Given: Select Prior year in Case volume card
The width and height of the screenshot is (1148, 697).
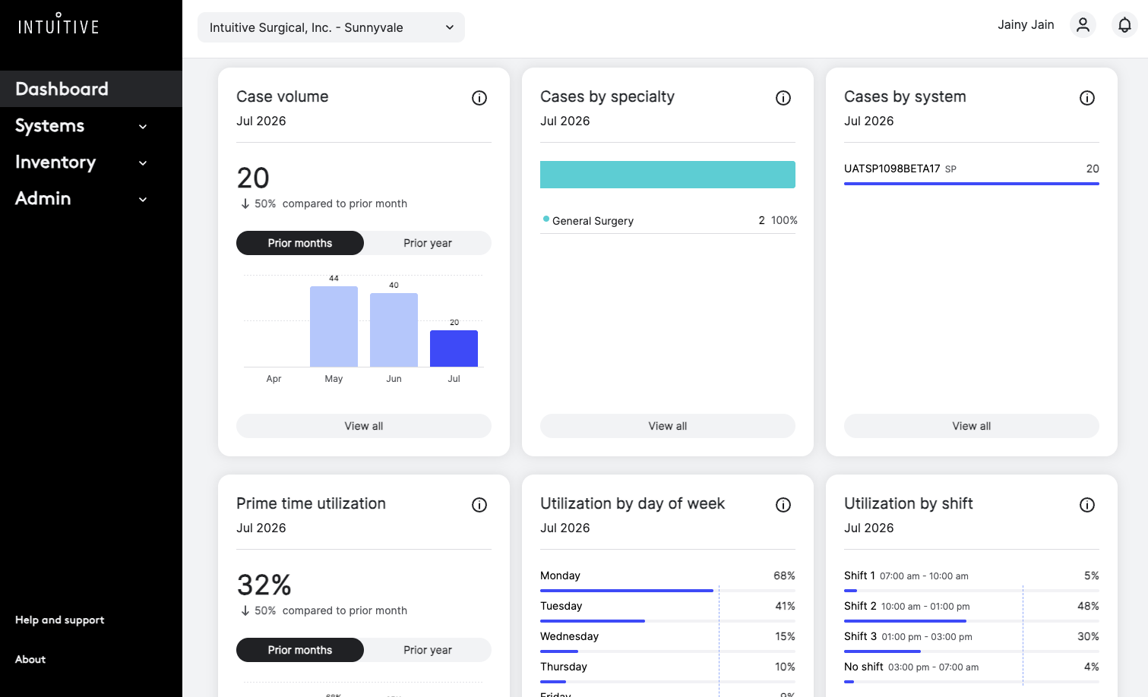Looking at the screenshot, I should point(428,243).
